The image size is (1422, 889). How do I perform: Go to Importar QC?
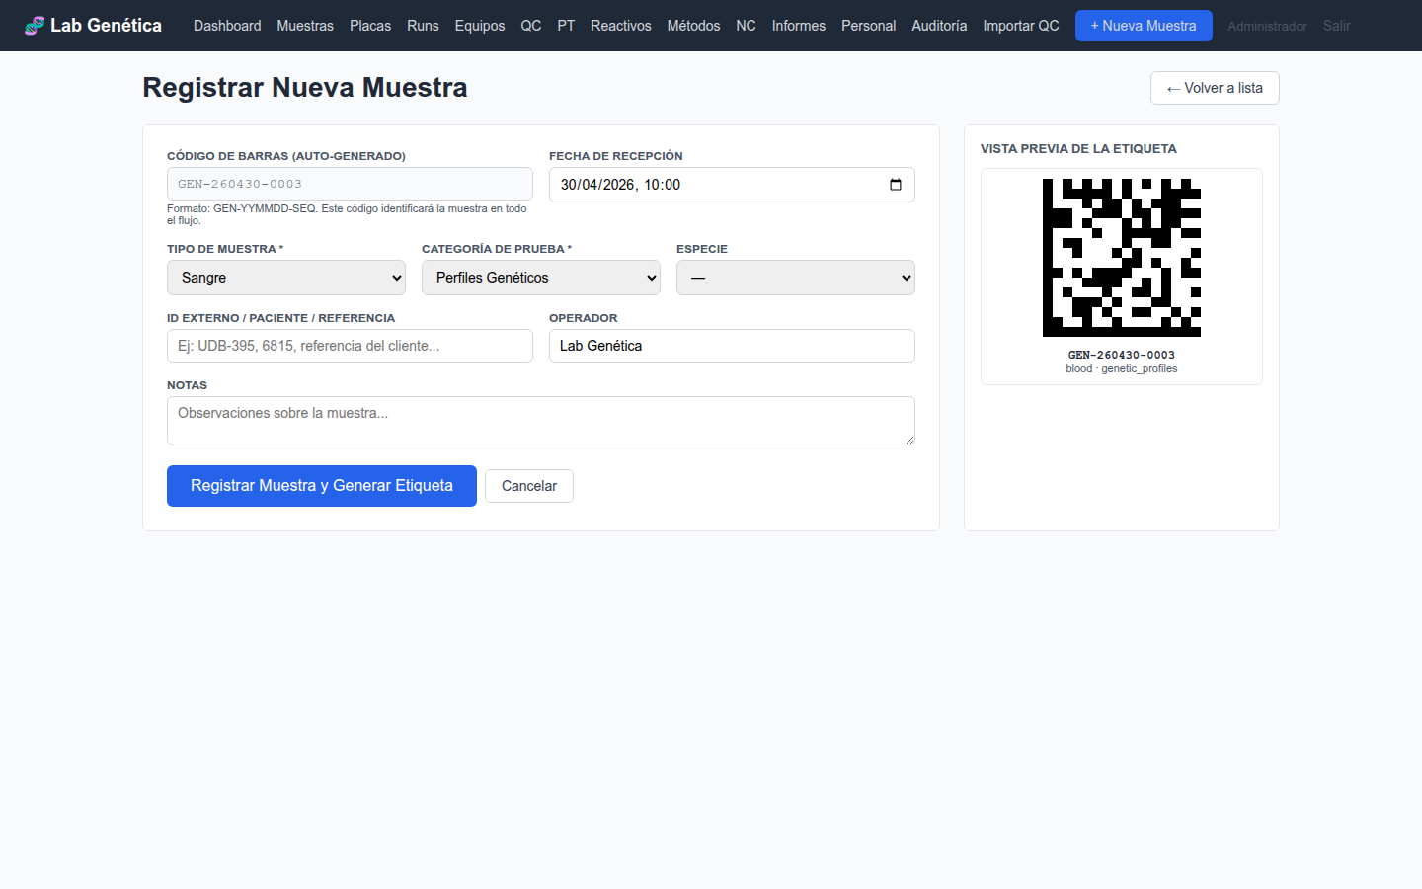tap(1021, 26)
